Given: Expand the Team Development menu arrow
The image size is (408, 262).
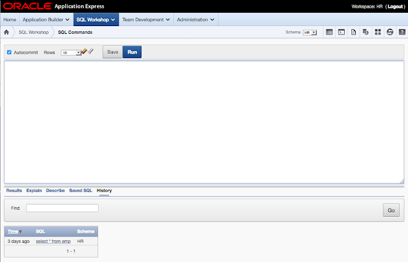Looking at the screenshot, I should pos(168,20).
